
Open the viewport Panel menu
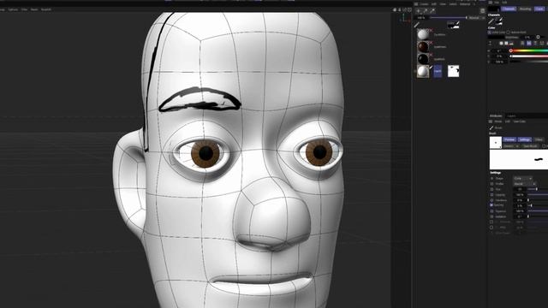coord(34,9)
